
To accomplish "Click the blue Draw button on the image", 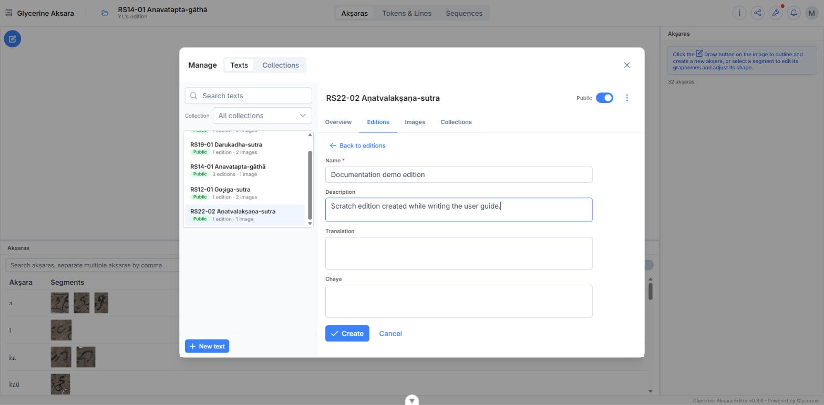I will click(13, 39).
